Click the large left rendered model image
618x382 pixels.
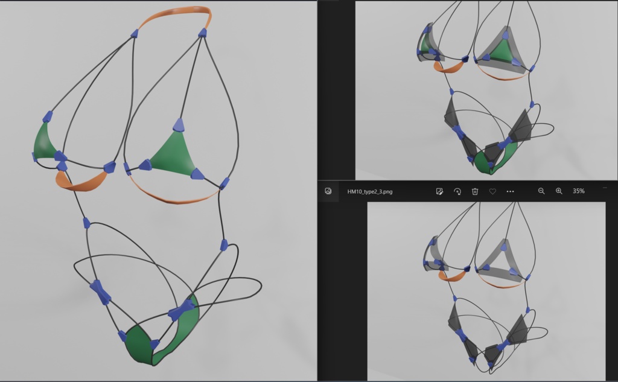pyautogui.click(x=159, y=191)
